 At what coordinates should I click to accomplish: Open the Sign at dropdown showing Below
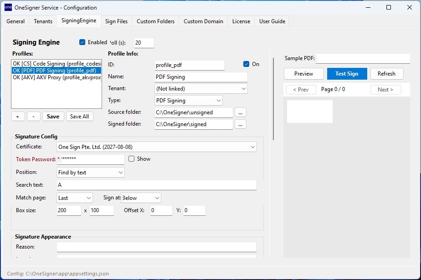pyautogui.click(x=141, y=198)
